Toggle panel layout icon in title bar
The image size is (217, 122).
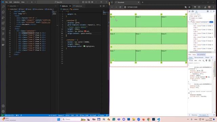point(86,2)
